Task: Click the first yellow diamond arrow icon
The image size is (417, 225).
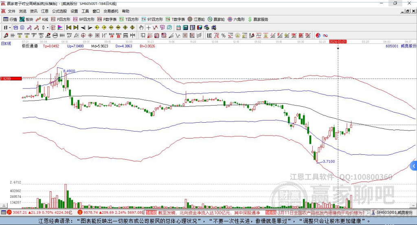Action: point(97,28)
